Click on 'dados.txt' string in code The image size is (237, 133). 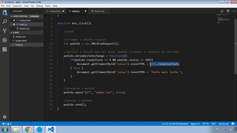104,92
